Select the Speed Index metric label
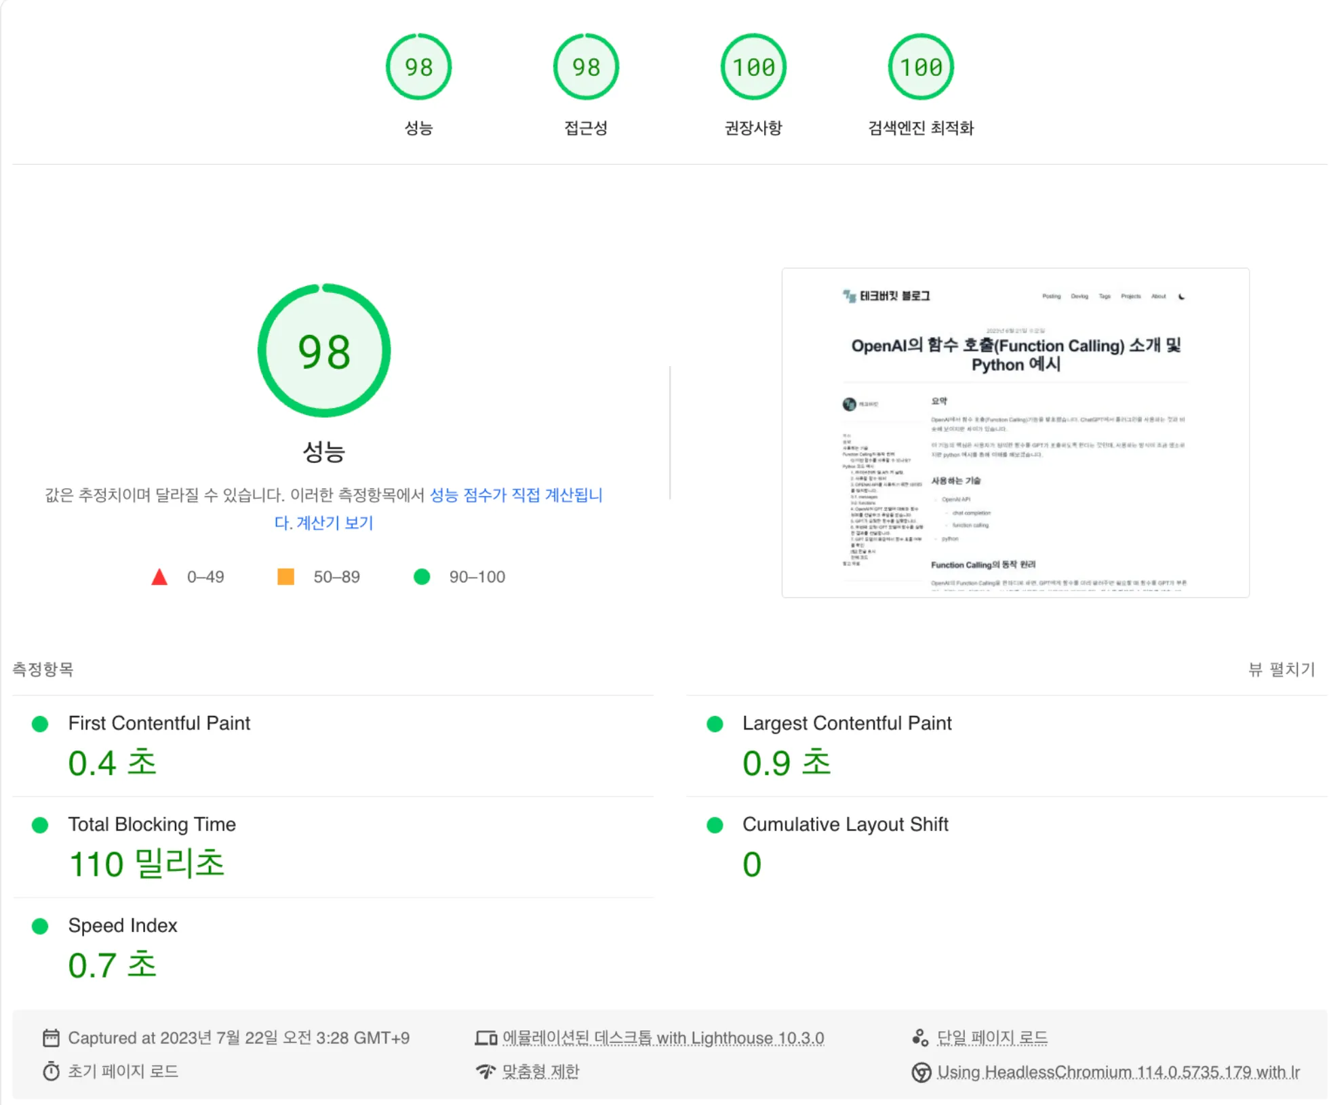 click(123, 925)
